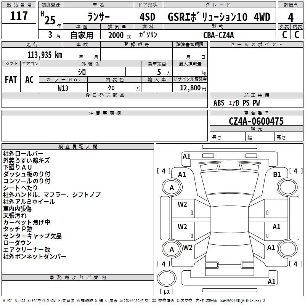Click the chassis number CZ4A-0600475
This screenshot has height=305, width=305.
click(x=256, y=121)
